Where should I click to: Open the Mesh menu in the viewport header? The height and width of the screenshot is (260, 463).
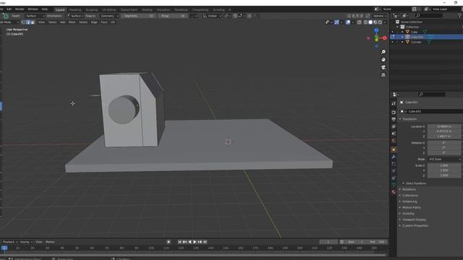72,22
